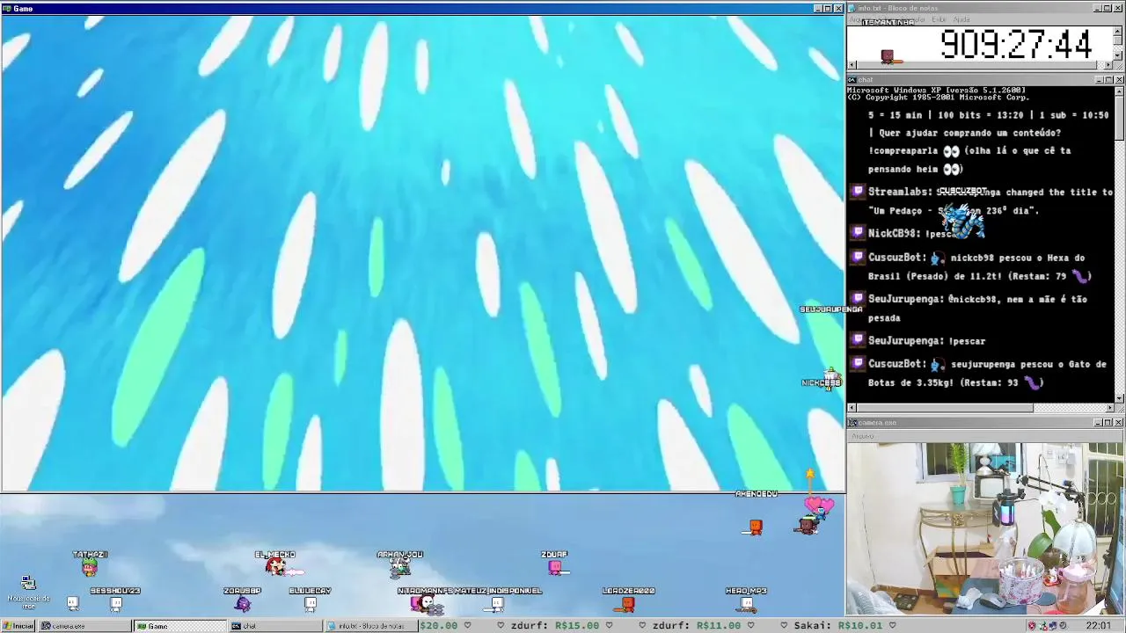1126x633 pixels.
Task: Click left scroll arrow in info.txt notepad
Action: (x=852, y=66)
